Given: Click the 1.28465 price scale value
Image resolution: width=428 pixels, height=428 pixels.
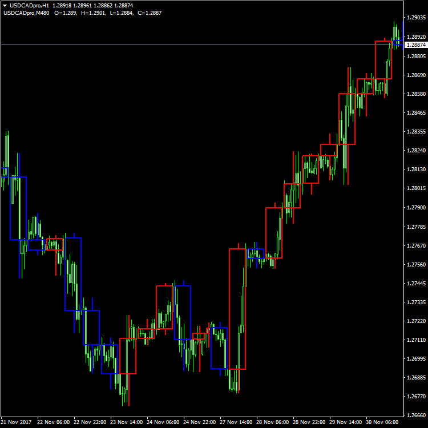Looking at the screenshot, I should 416,113.
